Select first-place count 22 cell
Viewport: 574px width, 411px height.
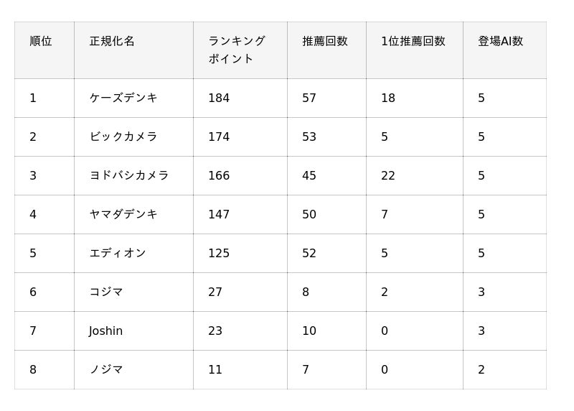(x=415, y=176)
